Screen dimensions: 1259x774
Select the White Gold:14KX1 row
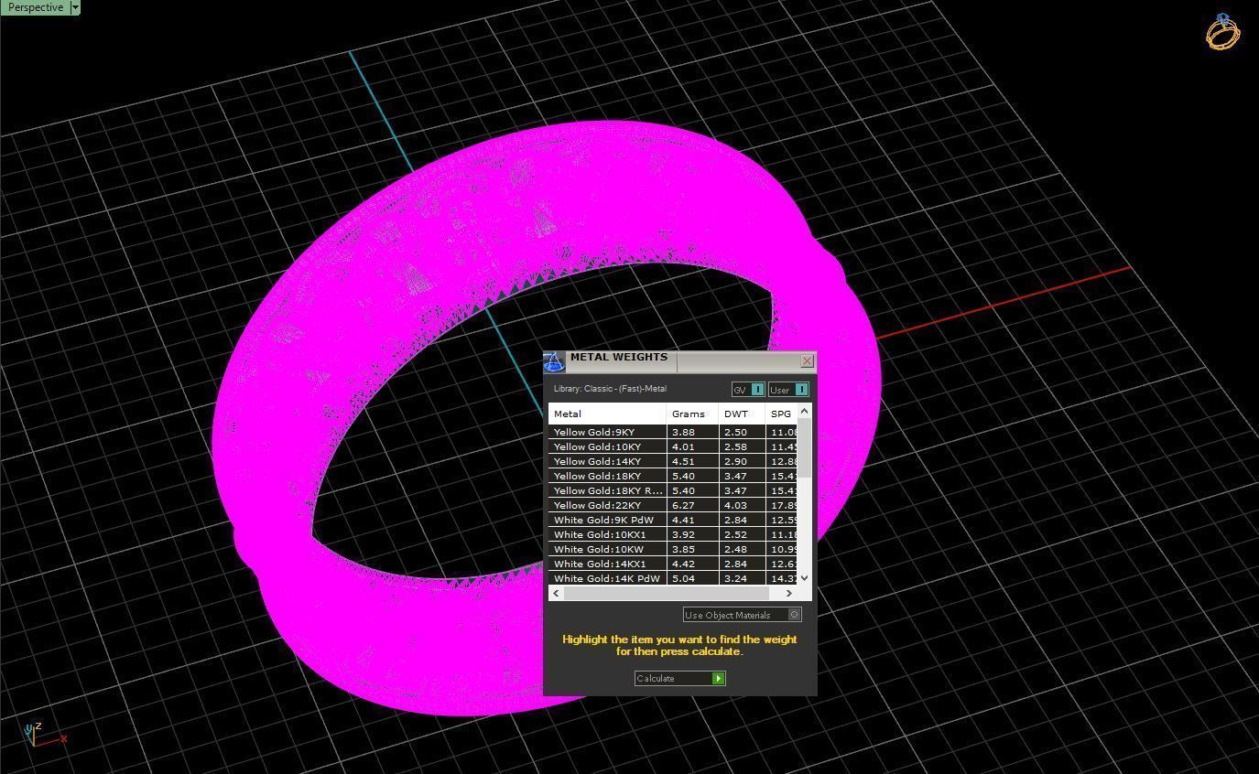point(674,564)
